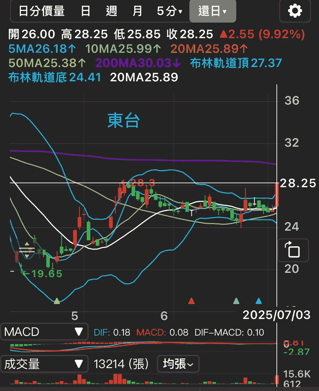Viewport: 319px width, 391px height.
Task: Tap the 28.3 high price annotation
Action: [x=138, y=183]
